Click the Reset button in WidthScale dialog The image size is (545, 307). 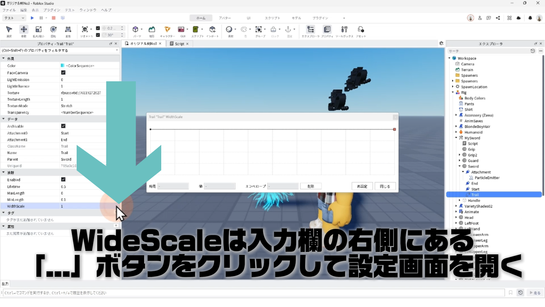(x=362, y=186)
